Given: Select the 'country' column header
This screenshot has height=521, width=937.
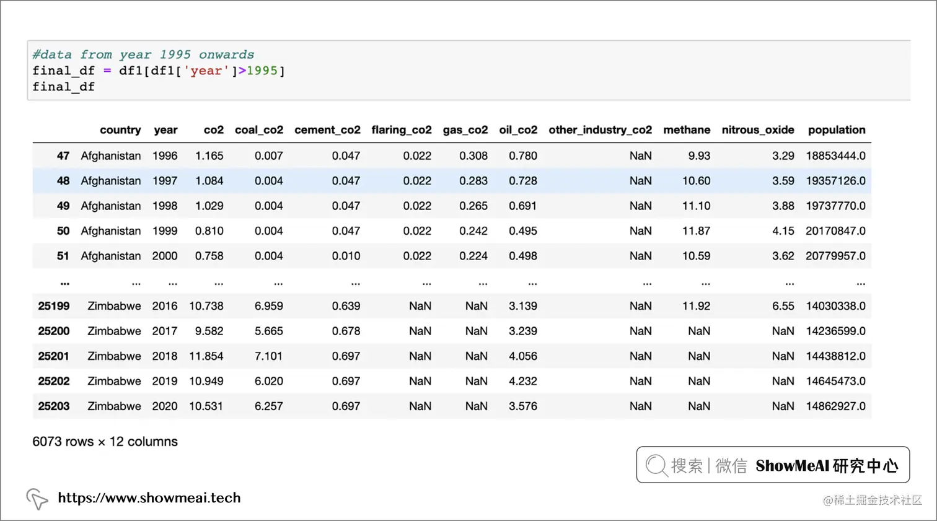Looking at the screenshot, I should pos(120,130).
